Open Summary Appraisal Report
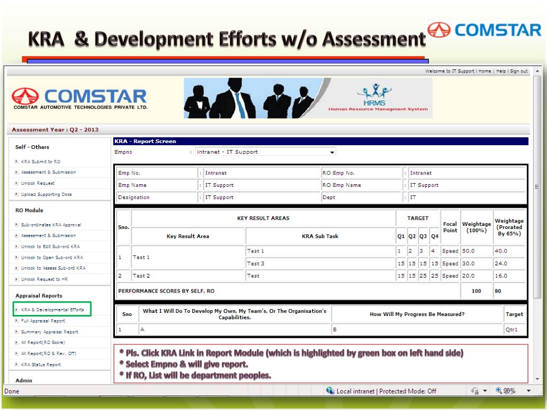547x410 pixels. click(x=50, y=332)
